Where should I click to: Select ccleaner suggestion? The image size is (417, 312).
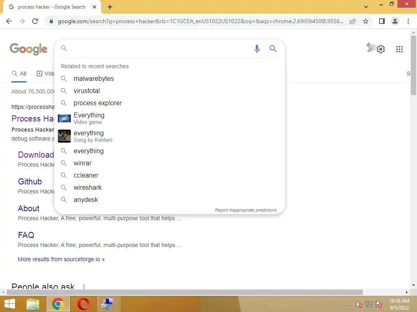click(169, 175)
